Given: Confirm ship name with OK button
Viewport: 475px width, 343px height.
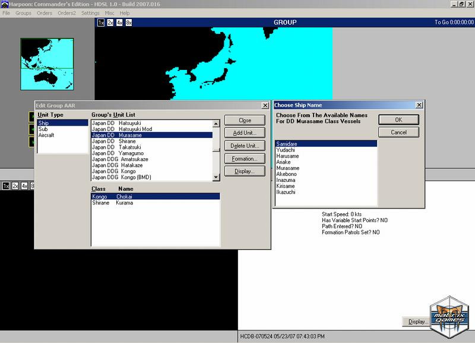Looking at the screenshot, I should point(398,120).
